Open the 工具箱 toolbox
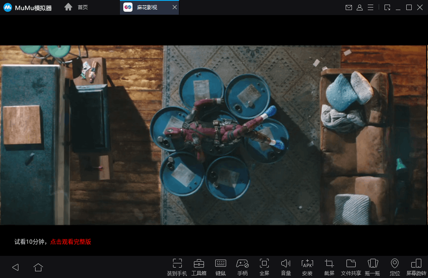428x278 pixels. tap(199, 263)
